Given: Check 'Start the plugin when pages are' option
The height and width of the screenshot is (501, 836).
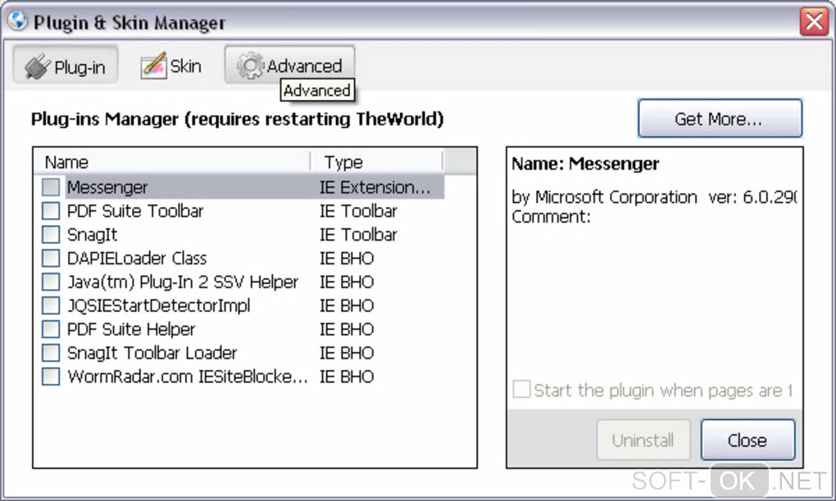Looking at the screenshot, I should pyautogui.click(x=521, y=389).
